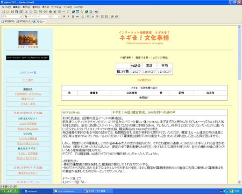Click the black Referers header banner
This screenshot has width=242, height=194.
(x=27, y=58)
